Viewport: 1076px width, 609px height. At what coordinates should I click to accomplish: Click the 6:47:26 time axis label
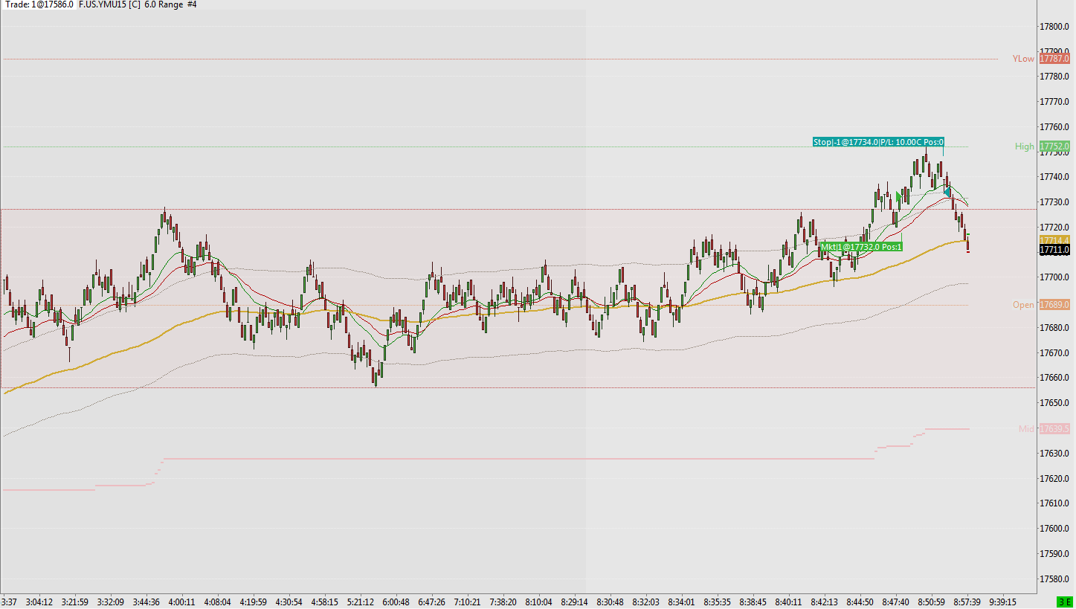[431, 602]
